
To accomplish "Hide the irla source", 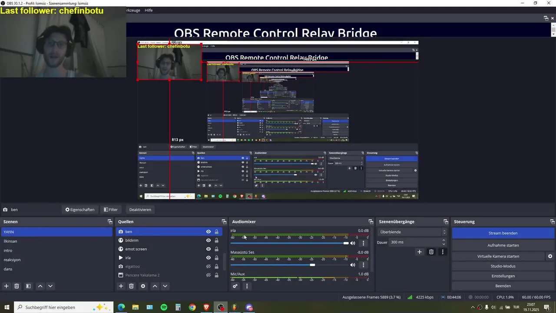I will [208, 258].
